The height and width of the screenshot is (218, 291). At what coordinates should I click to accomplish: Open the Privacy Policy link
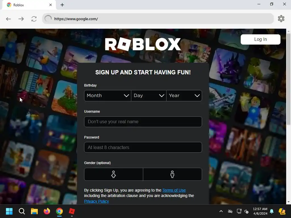96,201
